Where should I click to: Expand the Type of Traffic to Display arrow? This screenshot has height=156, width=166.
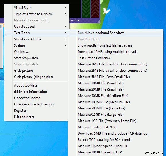click(x=65, y=14)
